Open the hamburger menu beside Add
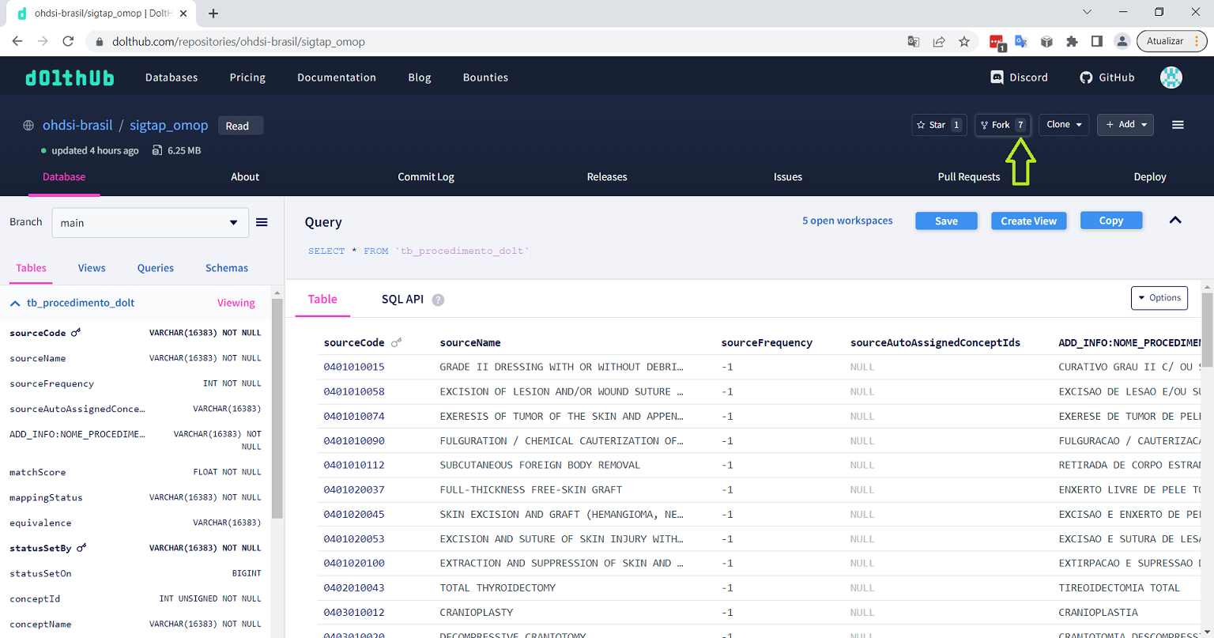 point(1178,125)
